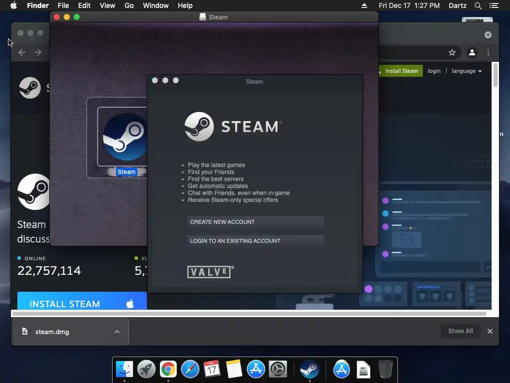Open the Edit menu
This screenshot has width=510, height=383.
click(x=84, y=5)
